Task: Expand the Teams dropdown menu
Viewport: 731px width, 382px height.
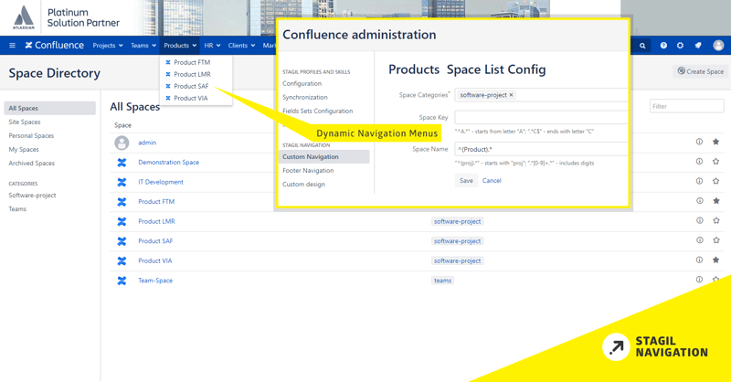Action: pyautogui.click(x=143, y=46)
